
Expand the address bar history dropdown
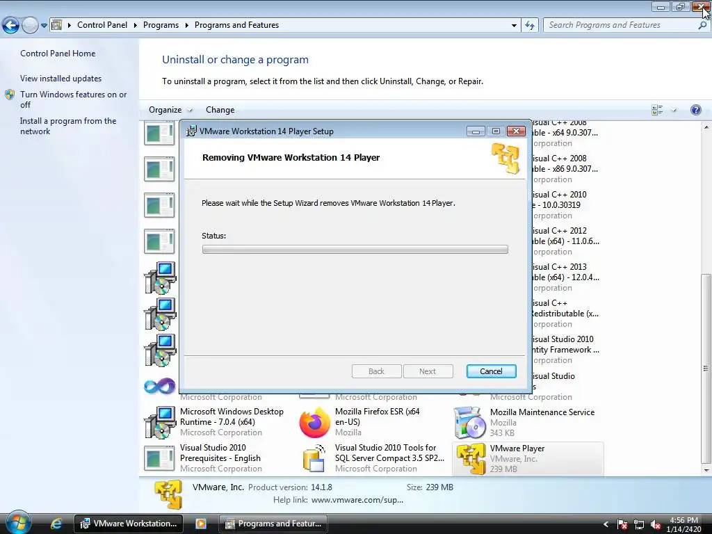click(514, 26)
